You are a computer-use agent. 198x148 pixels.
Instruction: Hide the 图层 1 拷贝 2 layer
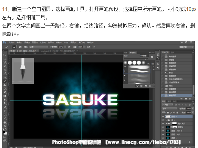pos(163,131)
